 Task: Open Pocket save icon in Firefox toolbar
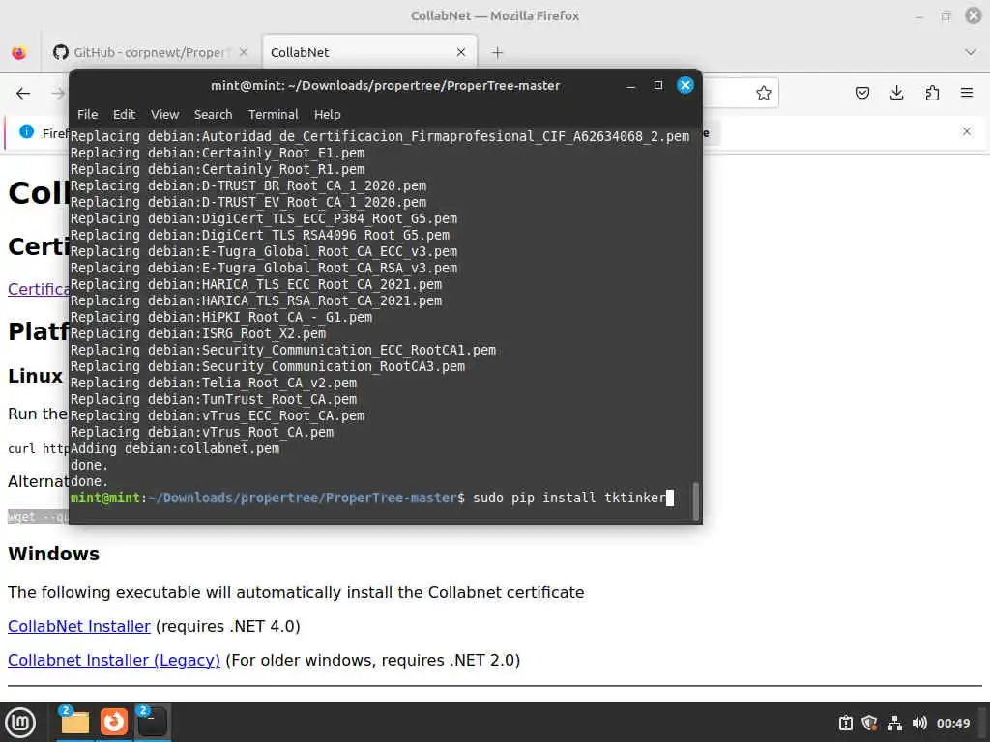861,94
